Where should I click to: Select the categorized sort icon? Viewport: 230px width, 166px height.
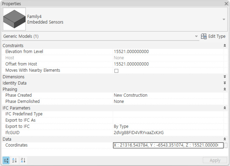click(x=6, y=160)
